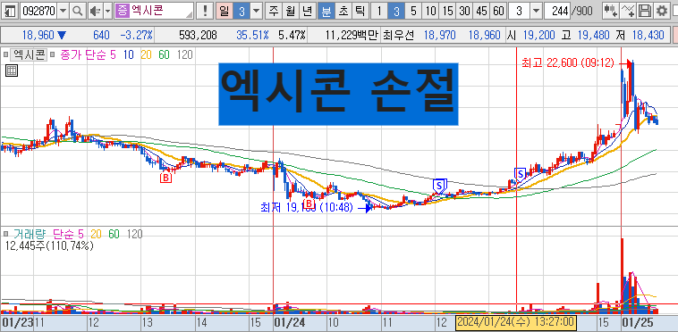Switch chart to daily 일 period

pyautogui.click(x=224, y=11)
